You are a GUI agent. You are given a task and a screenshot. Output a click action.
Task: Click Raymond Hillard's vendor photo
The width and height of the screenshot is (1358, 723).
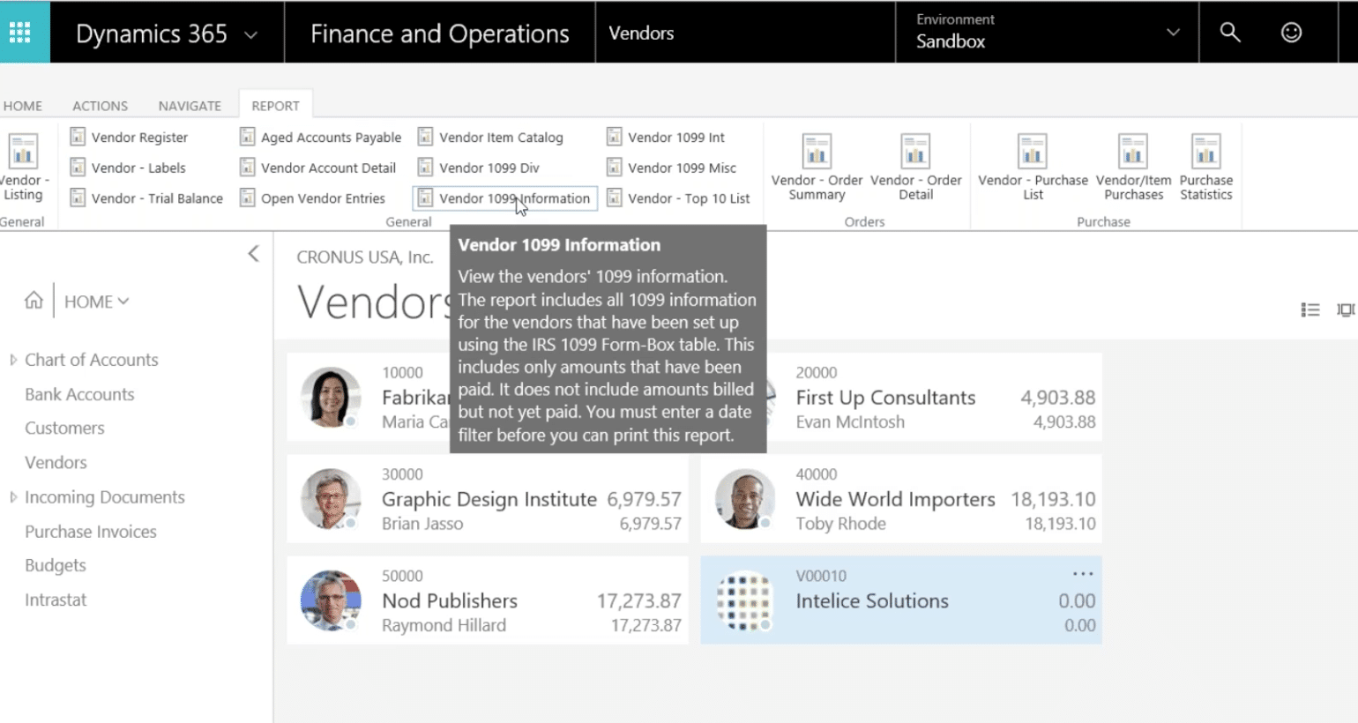point(331,600)
